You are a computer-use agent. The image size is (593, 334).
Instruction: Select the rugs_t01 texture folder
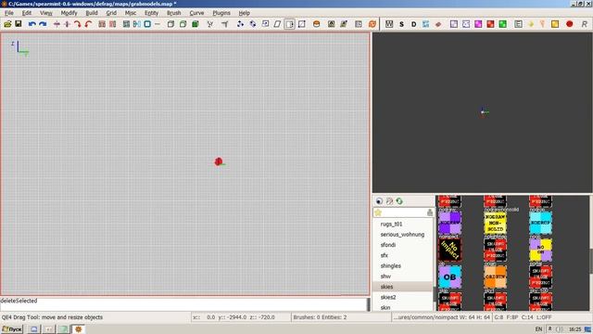coord(403,225)
